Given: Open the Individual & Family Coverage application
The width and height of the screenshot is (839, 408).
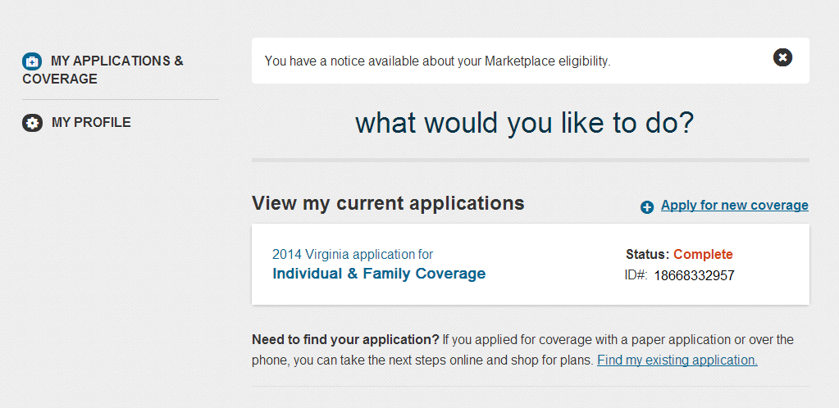Looking at the screenshot, I should click(379, 274).
